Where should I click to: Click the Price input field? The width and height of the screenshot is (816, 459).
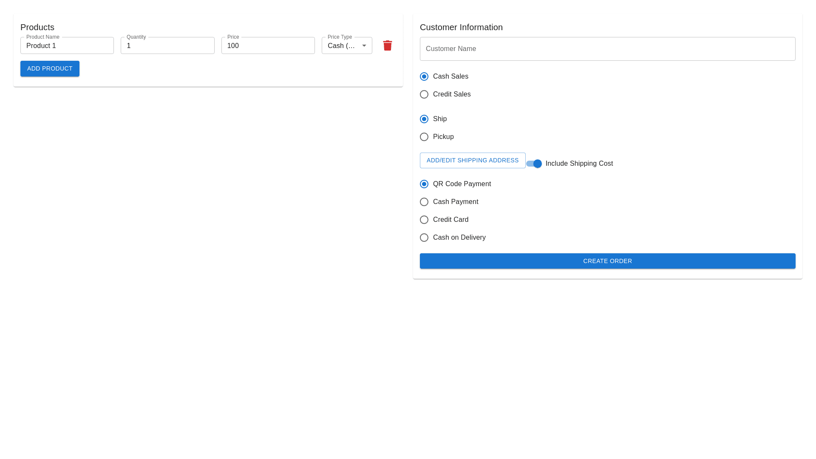click(268, 46)
